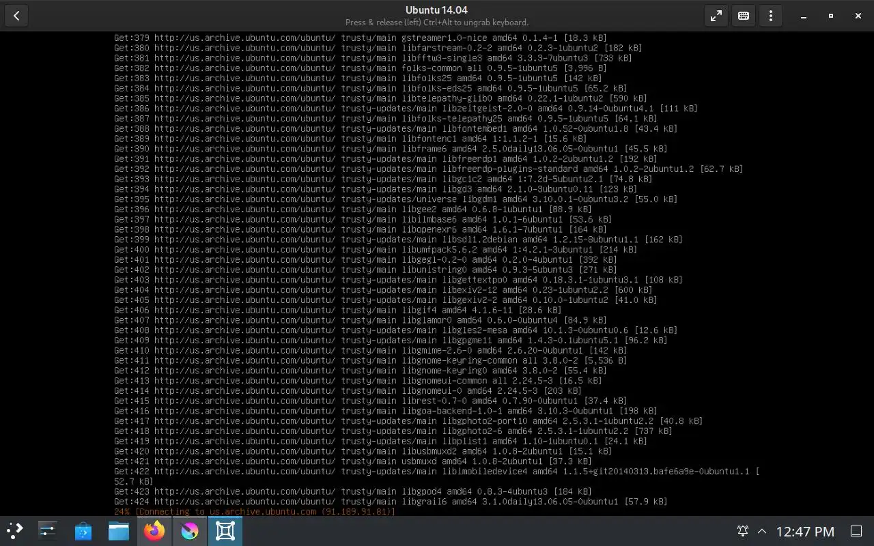Open the KDE application launcher
This screenshot has width=874, height=546.
15,531
